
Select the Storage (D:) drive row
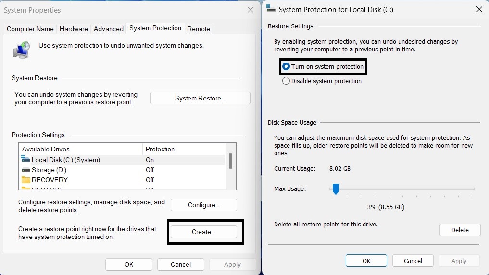[x=122, y=170]
